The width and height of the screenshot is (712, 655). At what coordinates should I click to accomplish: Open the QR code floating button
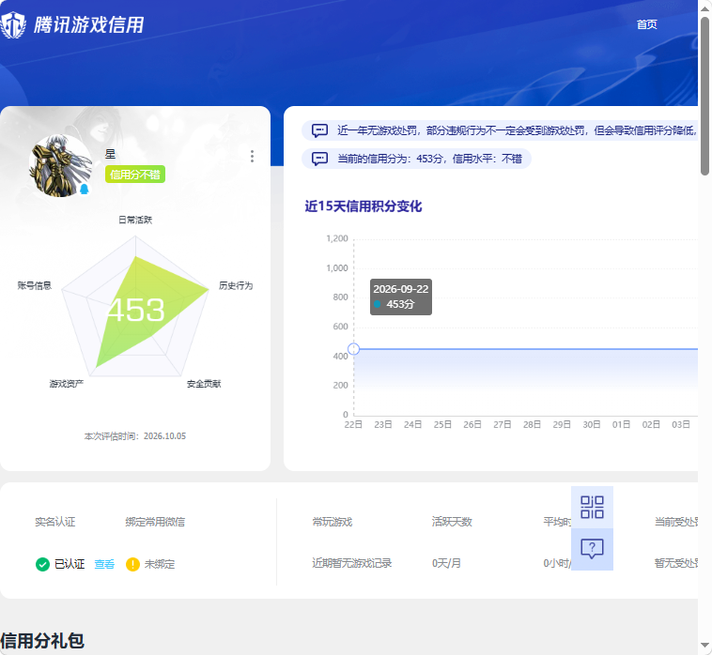point(592,507)
